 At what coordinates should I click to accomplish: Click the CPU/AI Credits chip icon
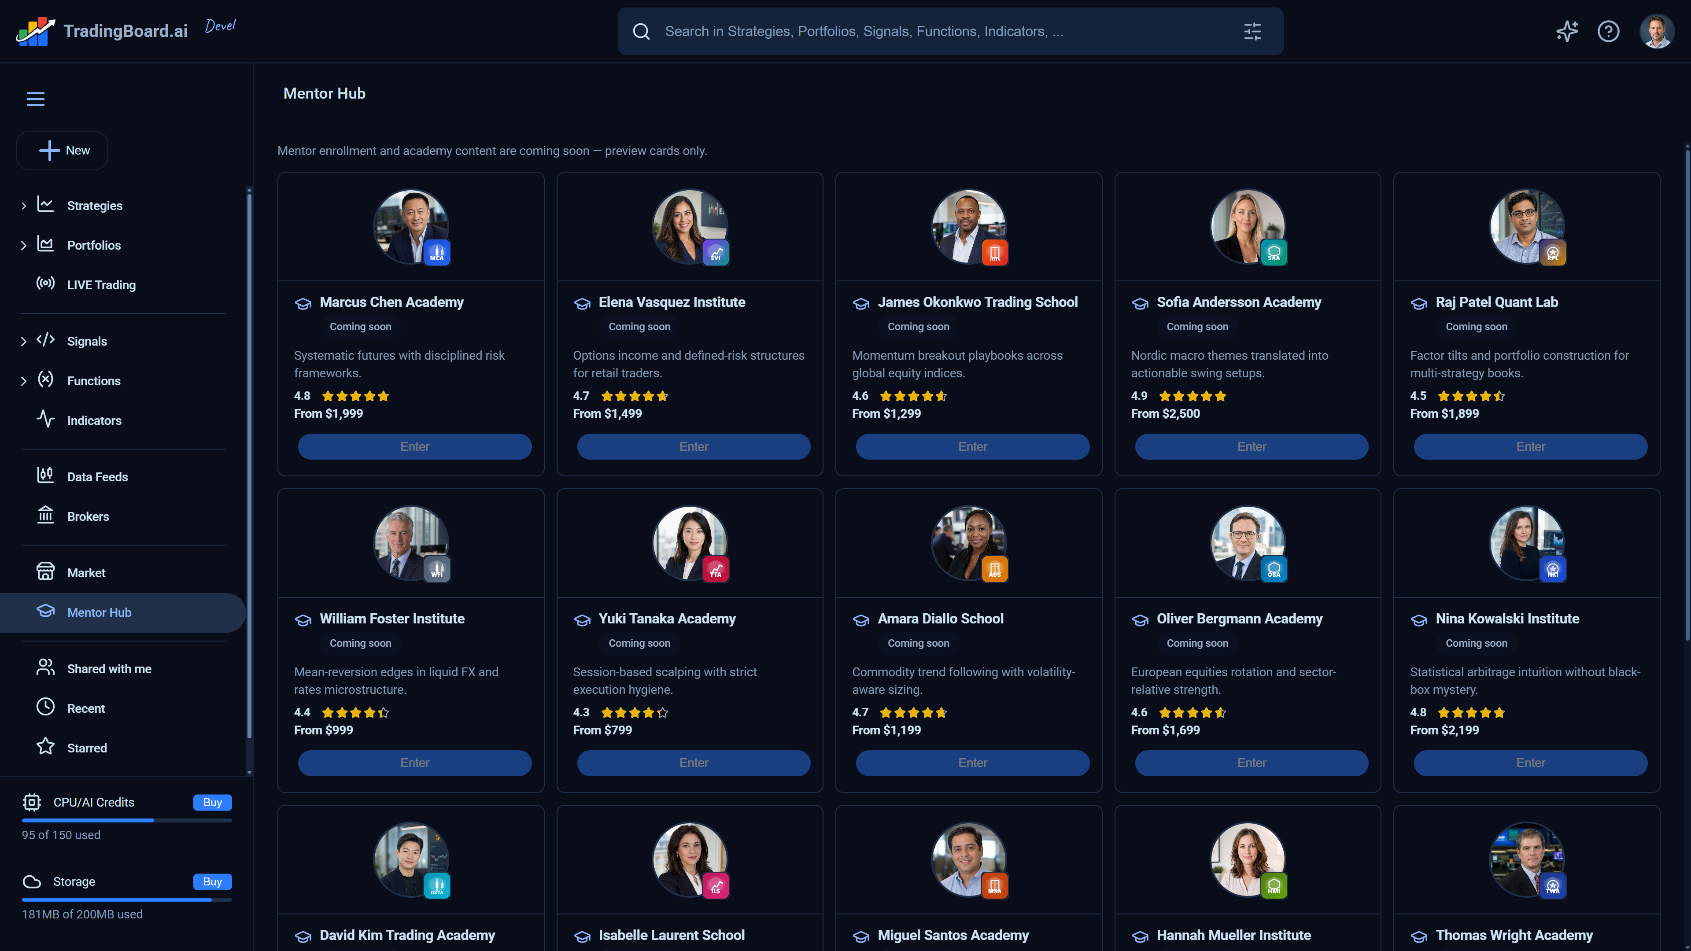point(32,802)
